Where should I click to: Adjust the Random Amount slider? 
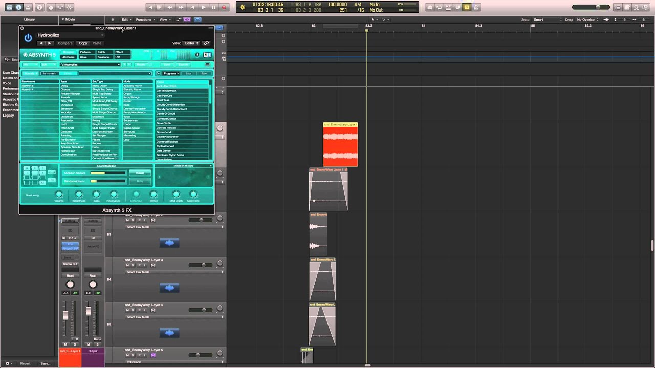[107, 181]
